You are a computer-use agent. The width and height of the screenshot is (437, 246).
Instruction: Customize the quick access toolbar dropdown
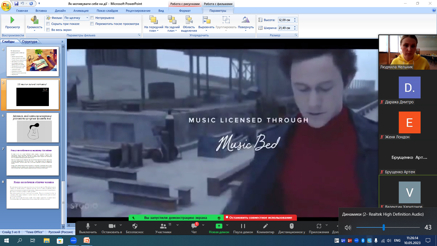(39, 4)
